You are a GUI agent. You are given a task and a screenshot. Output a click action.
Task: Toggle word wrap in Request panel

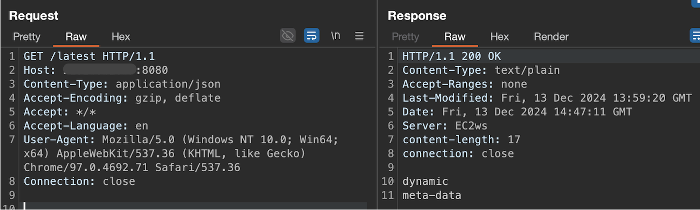(x=312, y=36)
